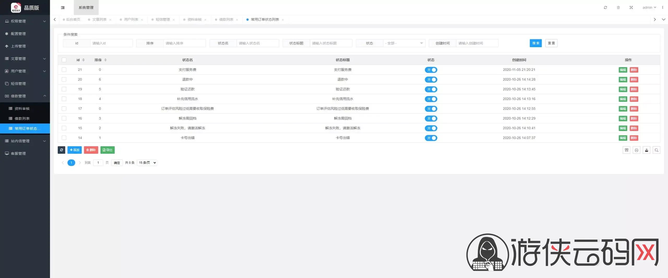Open 资料审核 in the sidebar
The width and height of the screenshot is (668, 278).
coord(22,109)
